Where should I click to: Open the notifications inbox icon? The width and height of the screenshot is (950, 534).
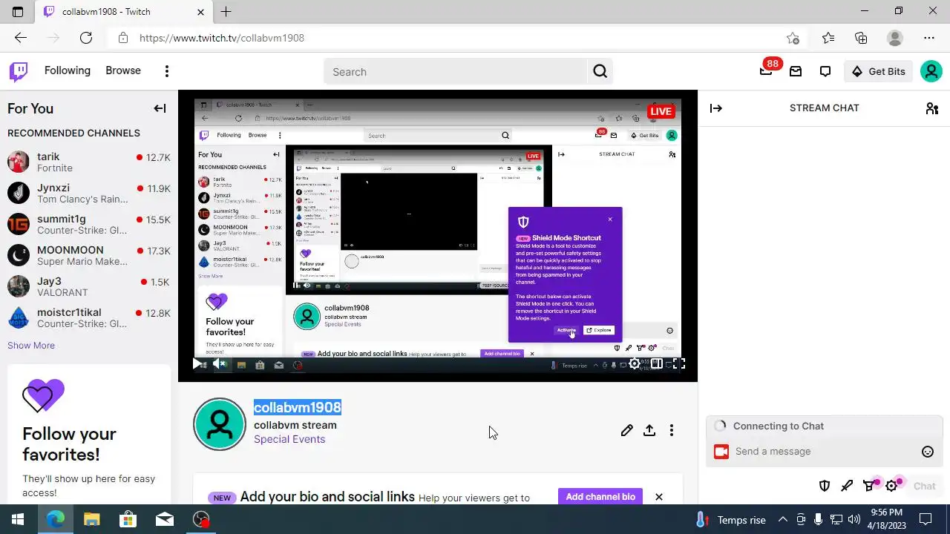(796, 71)
